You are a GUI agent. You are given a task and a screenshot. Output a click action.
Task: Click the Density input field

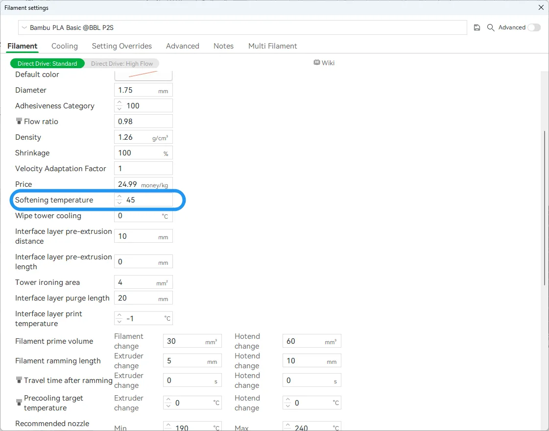click(143, 137)
